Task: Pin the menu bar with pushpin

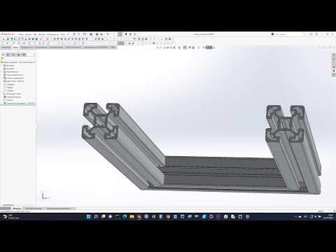Action: click(x=68, y=34)
